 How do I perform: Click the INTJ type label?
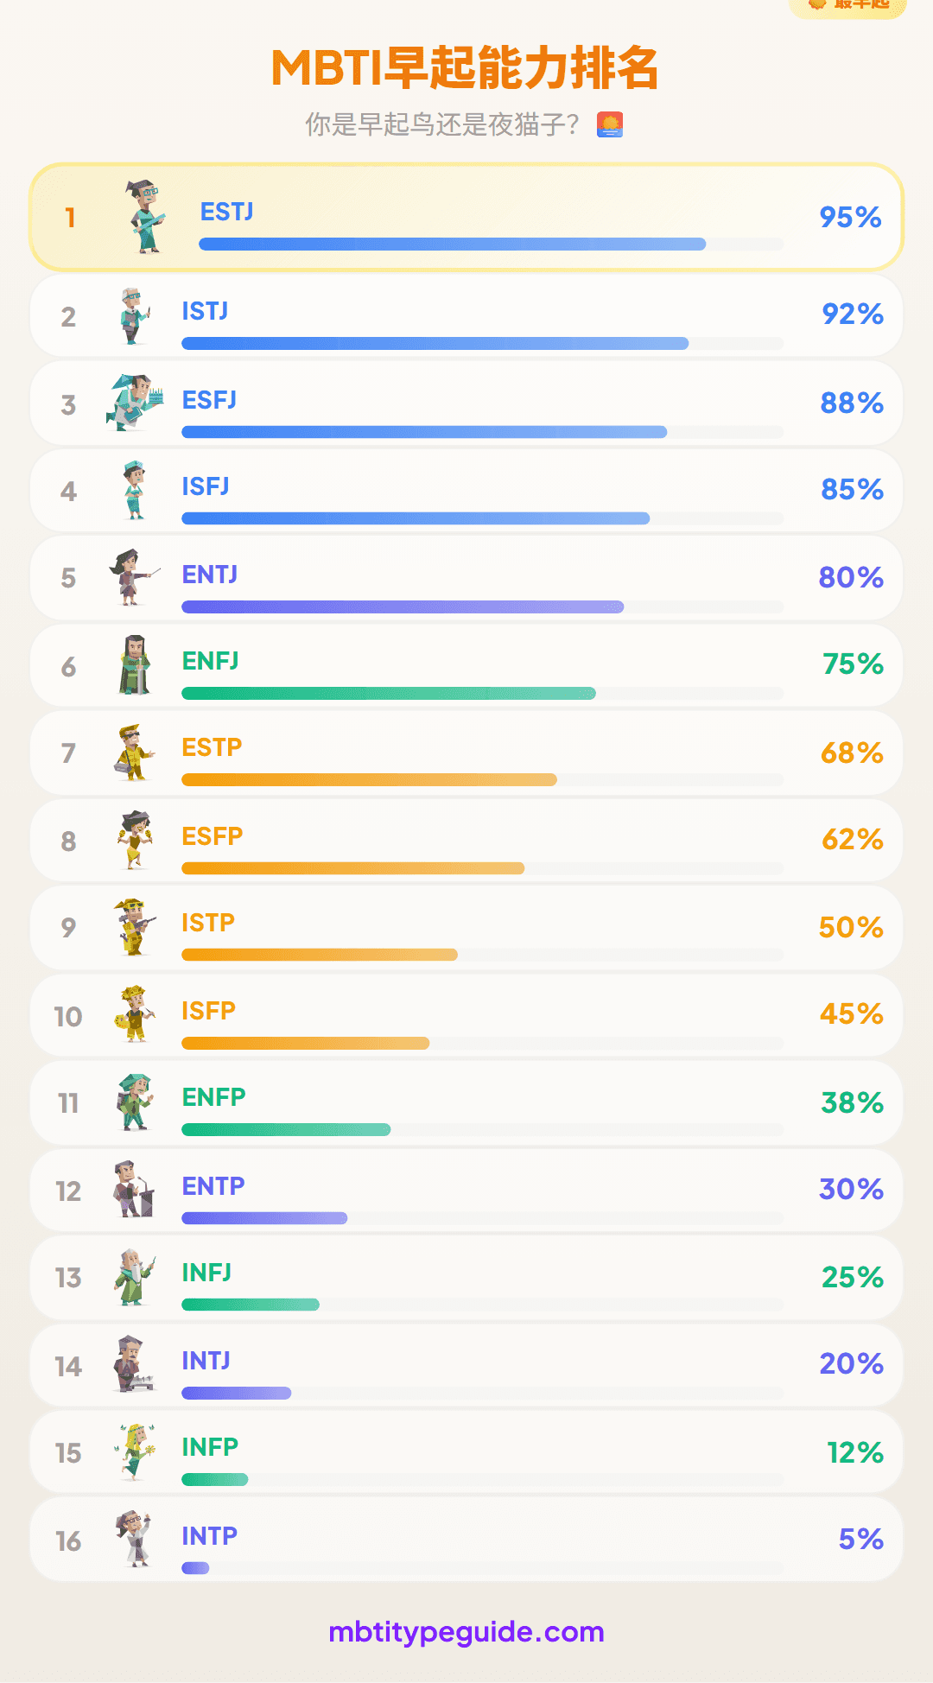coord(206,1362)
